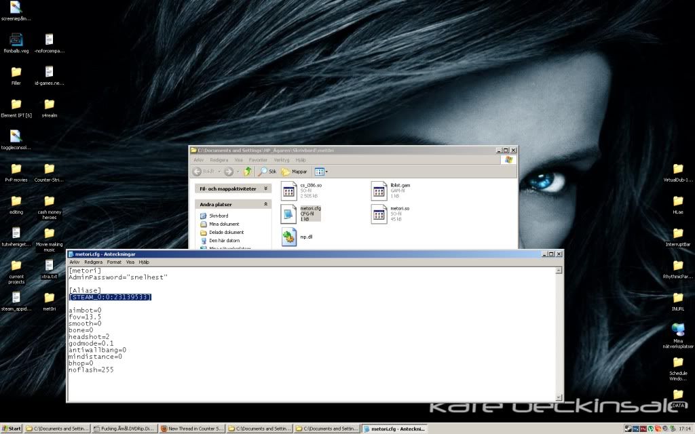Expand the Fil- och mappaktiviteter panel

pyautogui.click(x=266, y=189)
